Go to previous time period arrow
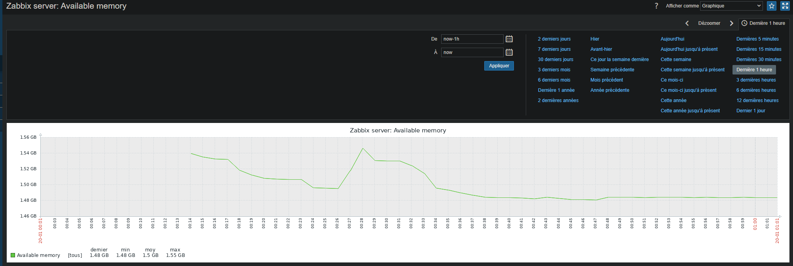This screenshot has width=793, height=266. coord(687,23)
